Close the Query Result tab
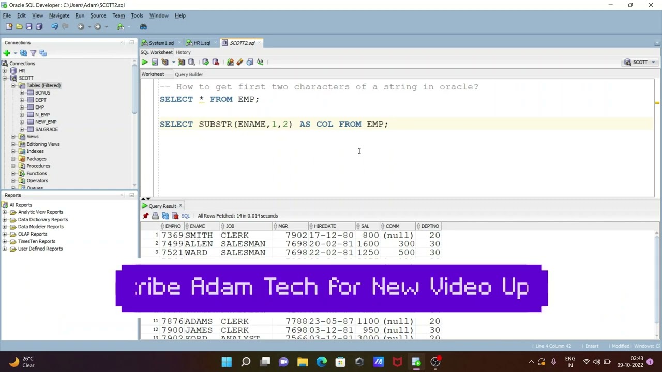This screenshot has width=662, height=372. click(x=180, y=206)
